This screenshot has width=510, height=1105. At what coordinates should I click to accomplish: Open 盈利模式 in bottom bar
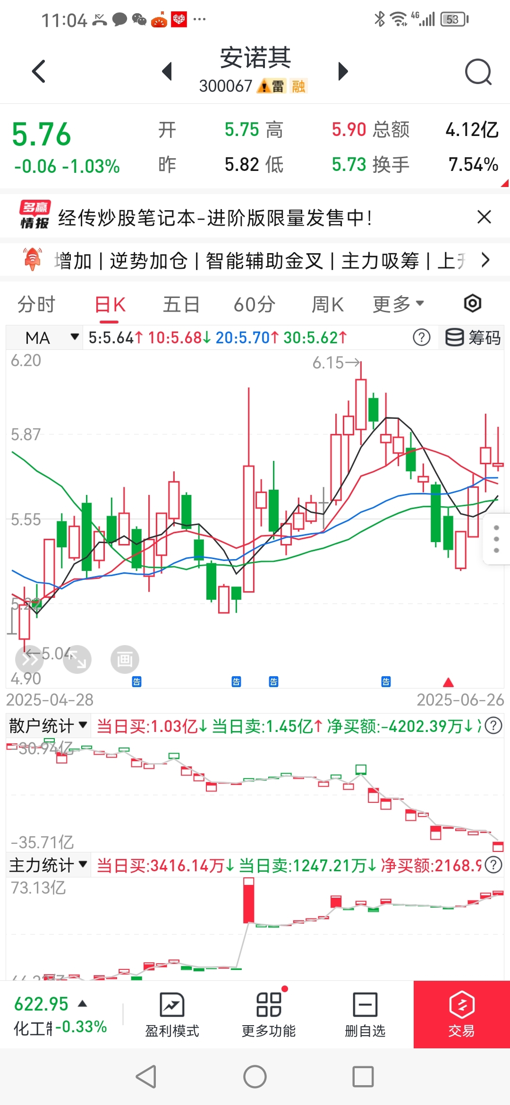(x=172, y=1015)
